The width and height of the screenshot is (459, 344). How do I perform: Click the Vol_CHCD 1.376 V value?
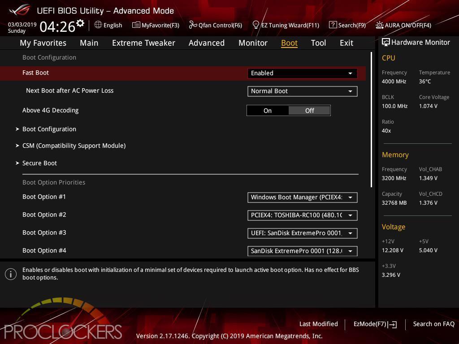pyautogui.click(x=428, y=203)
